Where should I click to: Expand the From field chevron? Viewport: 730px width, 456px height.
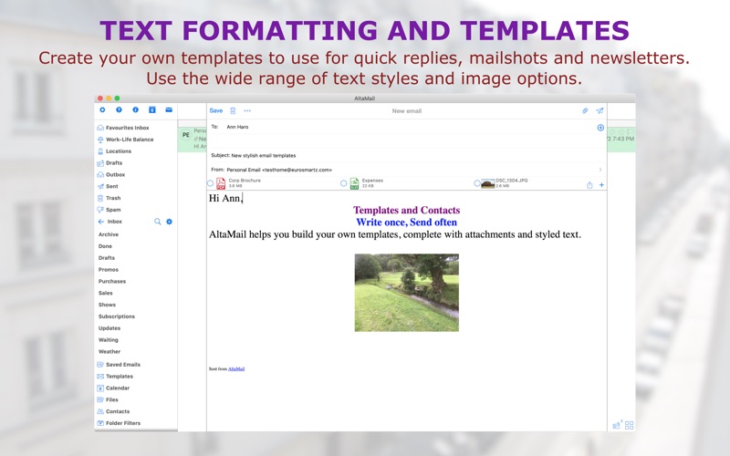pyautogui.click(x=600, y=170)
